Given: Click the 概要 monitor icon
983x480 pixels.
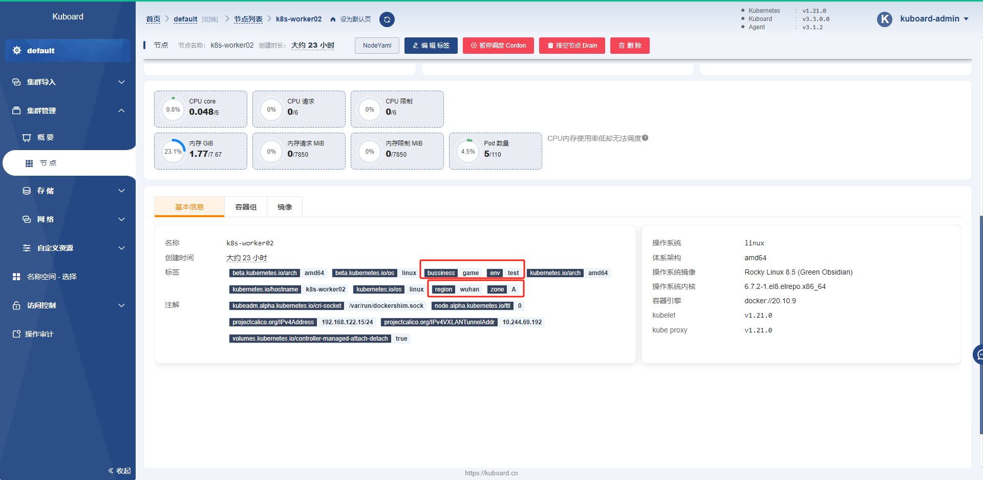Looking at the screenshot, I should tap(27, 138).
